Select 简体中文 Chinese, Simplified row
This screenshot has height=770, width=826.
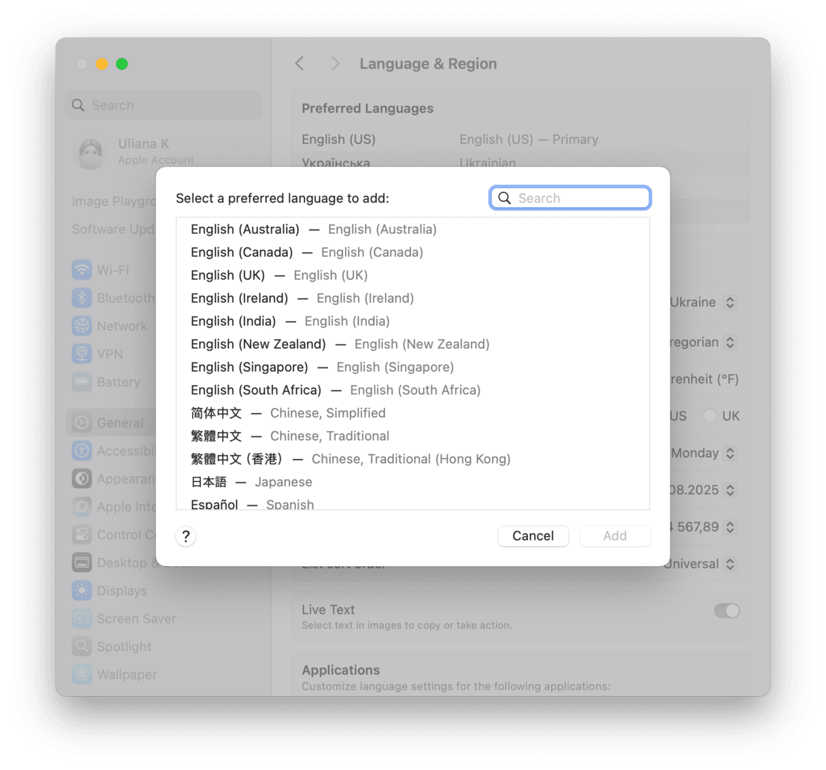click(413, 414)
